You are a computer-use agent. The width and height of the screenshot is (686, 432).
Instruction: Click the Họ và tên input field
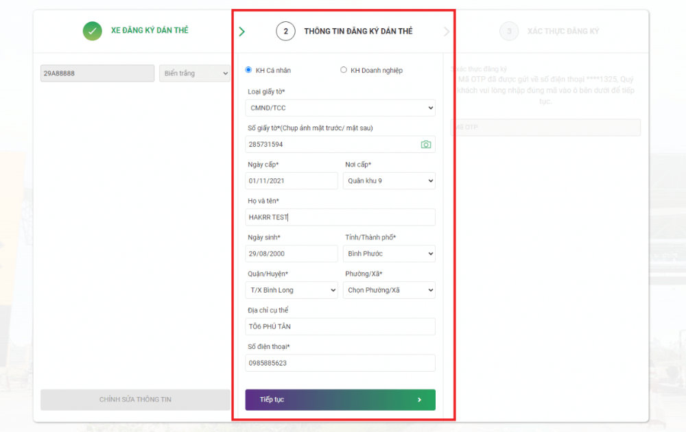340,217
